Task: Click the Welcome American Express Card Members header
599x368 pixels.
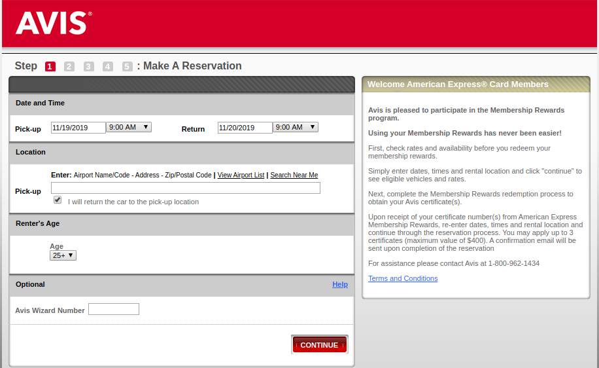Action: tap(458, 84)
